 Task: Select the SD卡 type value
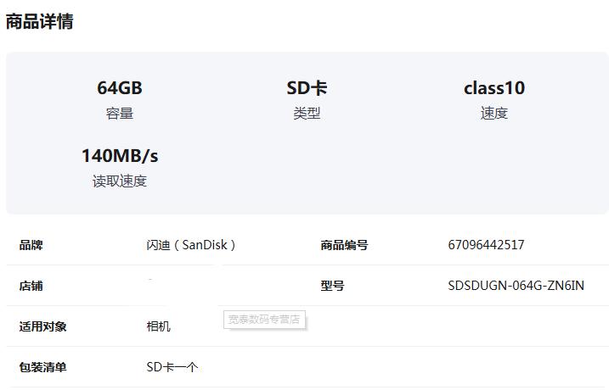tap(307, 88)
